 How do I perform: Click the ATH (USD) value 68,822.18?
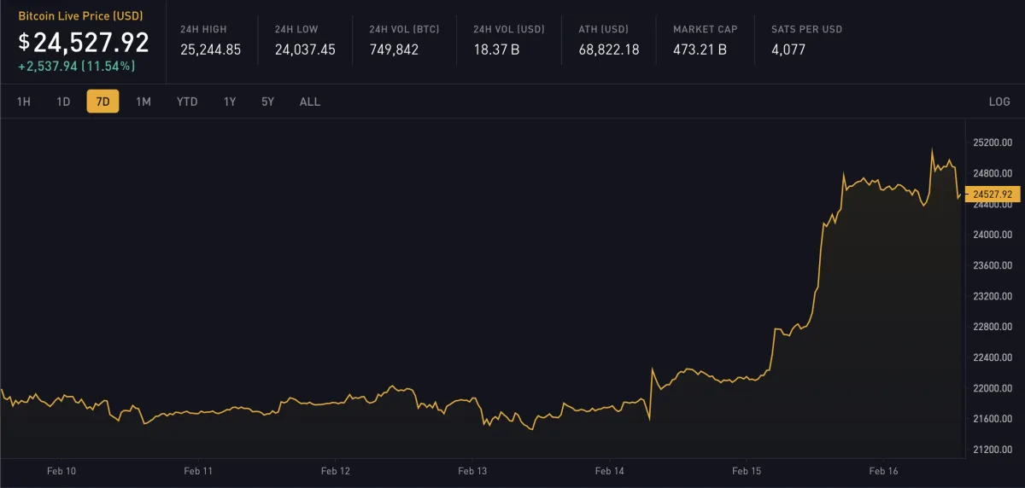click(x=608, y=49)
